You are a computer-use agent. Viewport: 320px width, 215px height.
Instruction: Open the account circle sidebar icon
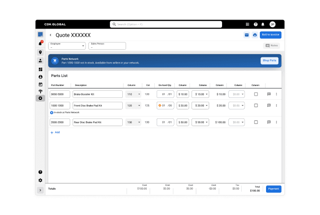pos(41,77)
